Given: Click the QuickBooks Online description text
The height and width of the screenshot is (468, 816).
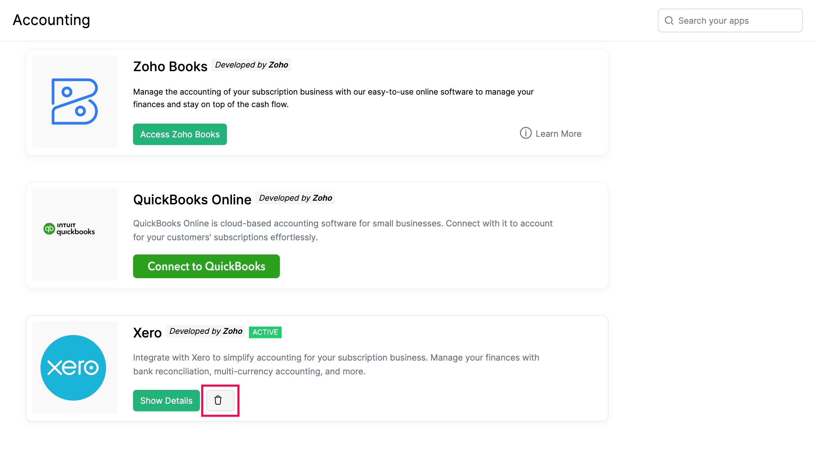Looking at the screenshot, I should [x=342, y=230].
